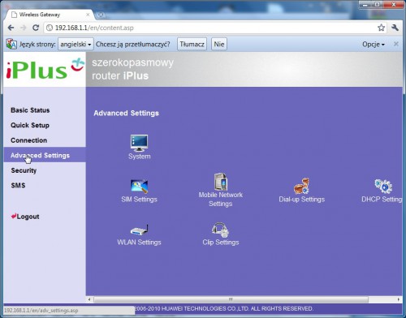Open the Security menu item

click(x=24, y=170)
